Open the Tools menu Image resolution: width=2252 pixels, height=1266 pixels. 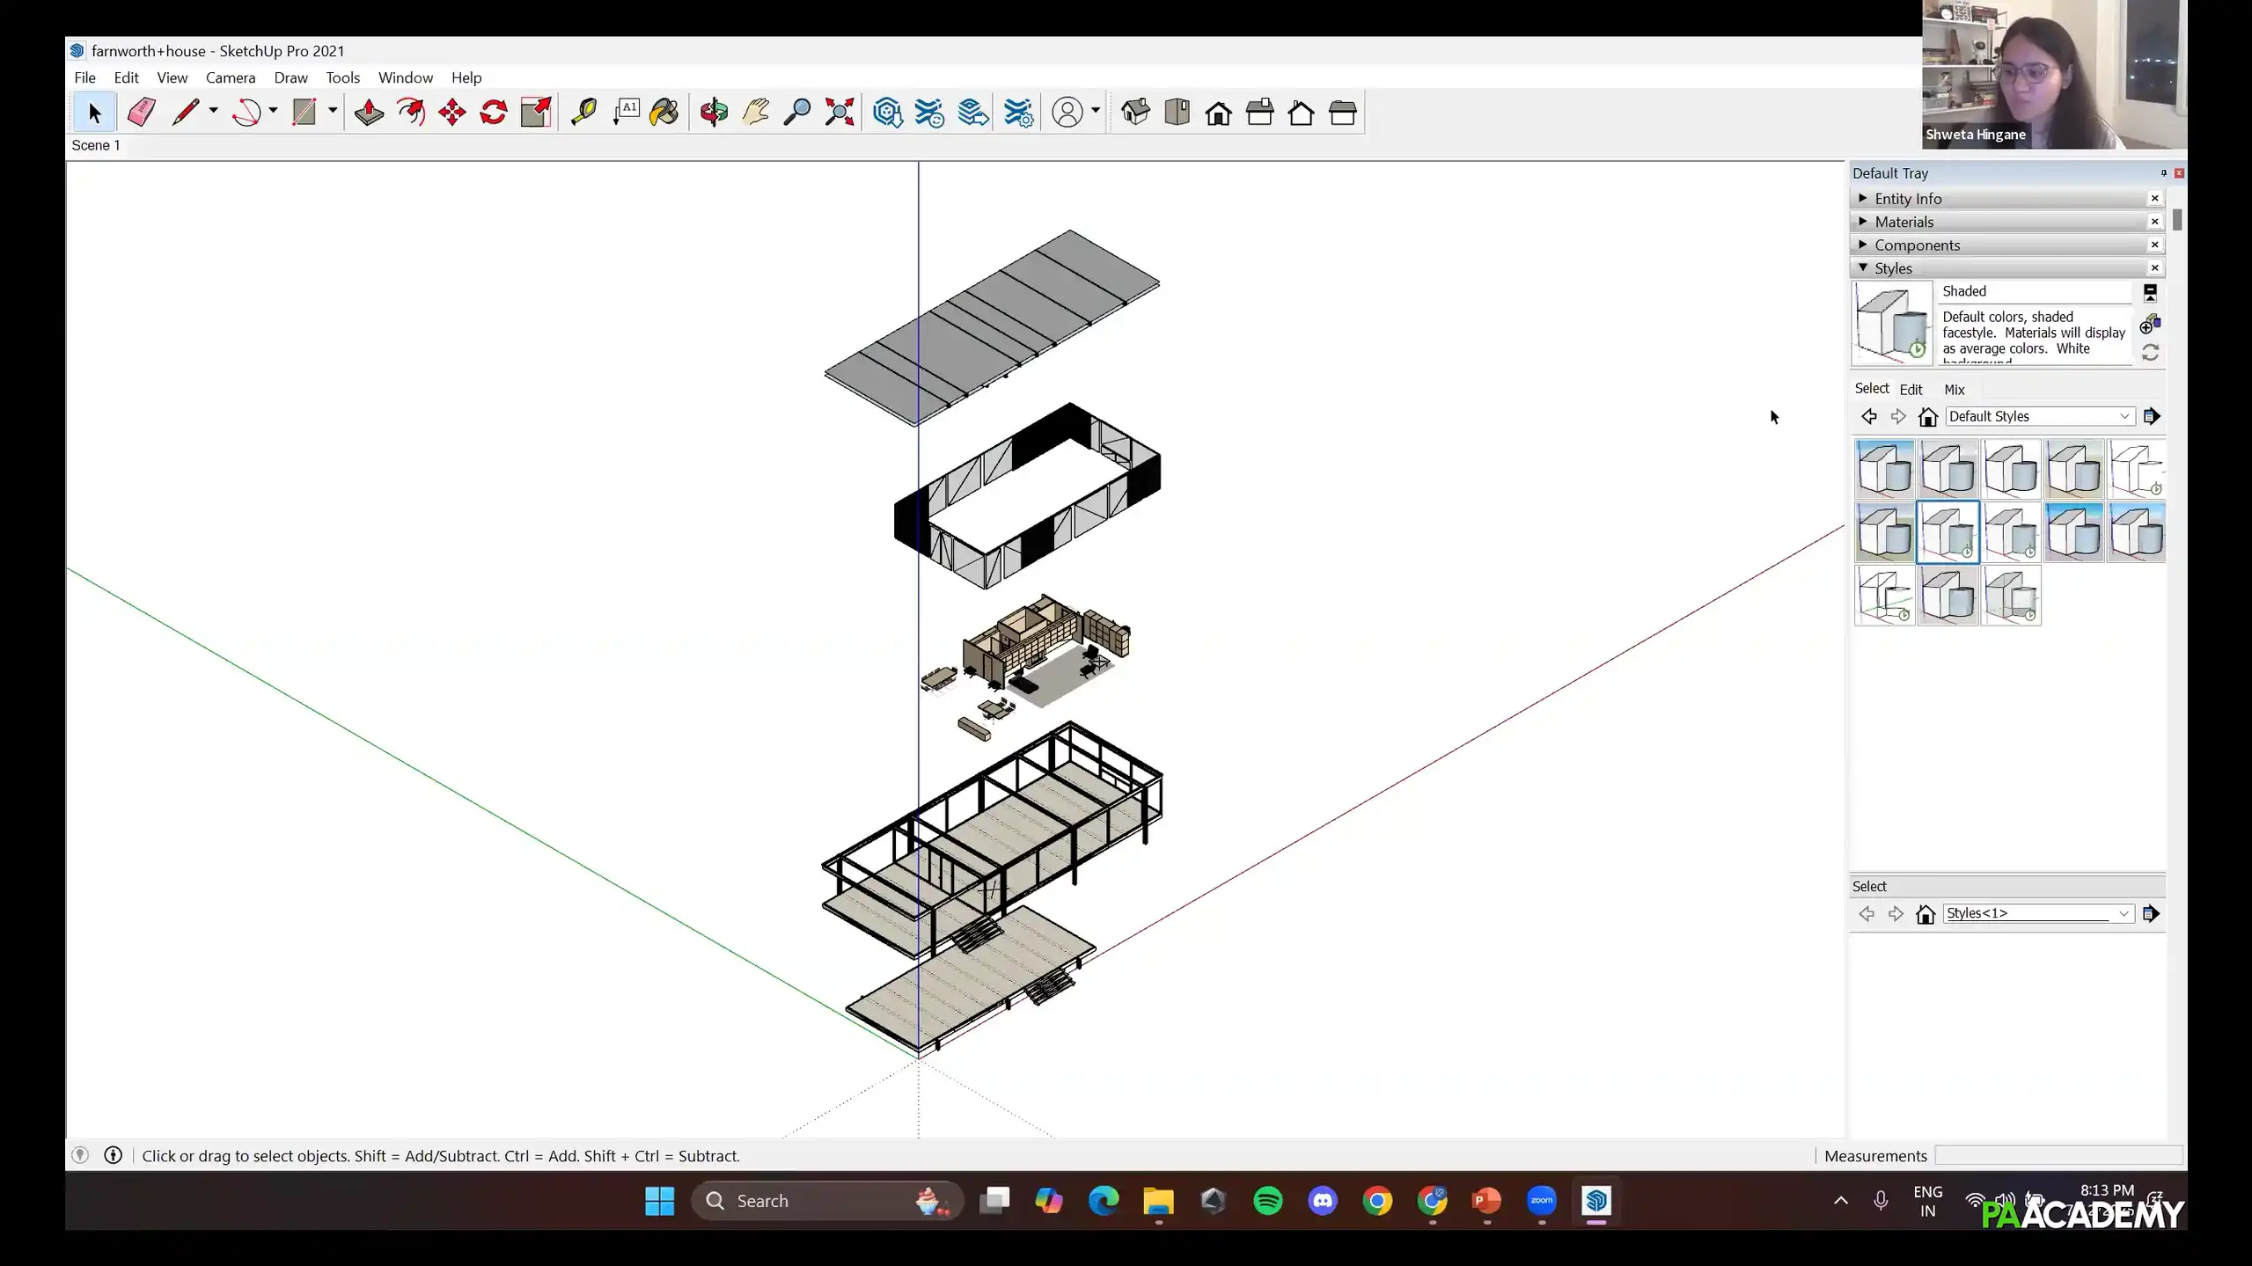[342, 77]
